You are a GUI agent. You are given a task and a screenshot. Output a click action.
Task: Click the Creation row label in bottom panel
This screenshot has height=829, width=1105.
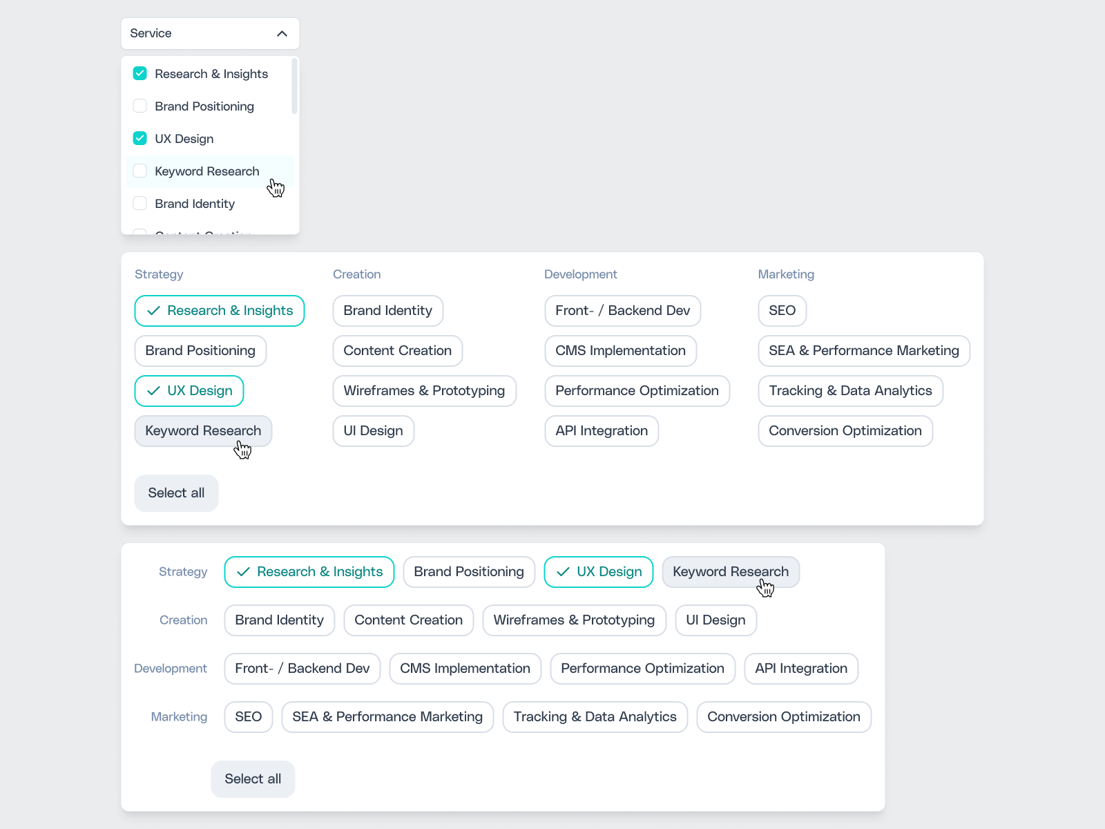(x=184, y=620)
